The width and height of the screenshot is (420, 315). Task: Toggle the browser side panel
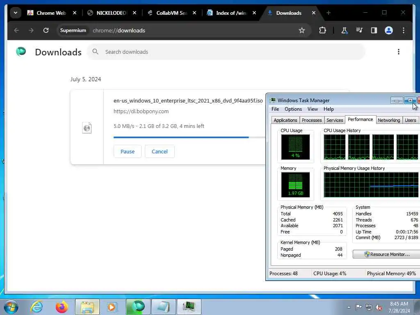374,30
